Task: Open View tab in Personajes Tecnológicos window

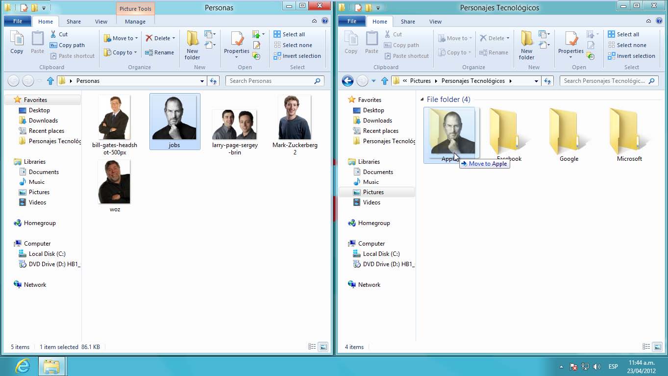Action: point(435,22)
